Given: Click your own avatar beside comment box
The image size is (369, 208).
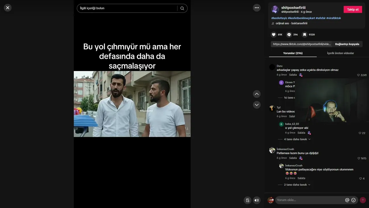Looking at the screenshot, I should point(271,200).
